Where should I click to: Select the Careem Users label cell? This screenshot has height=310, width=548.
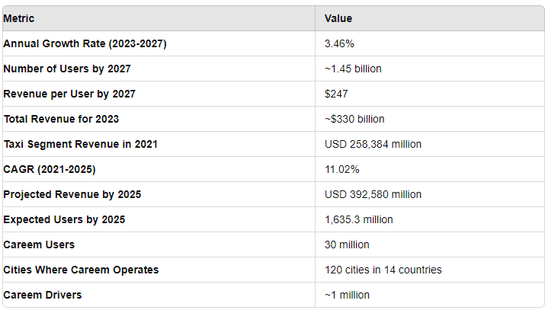[x=39, y=244]
